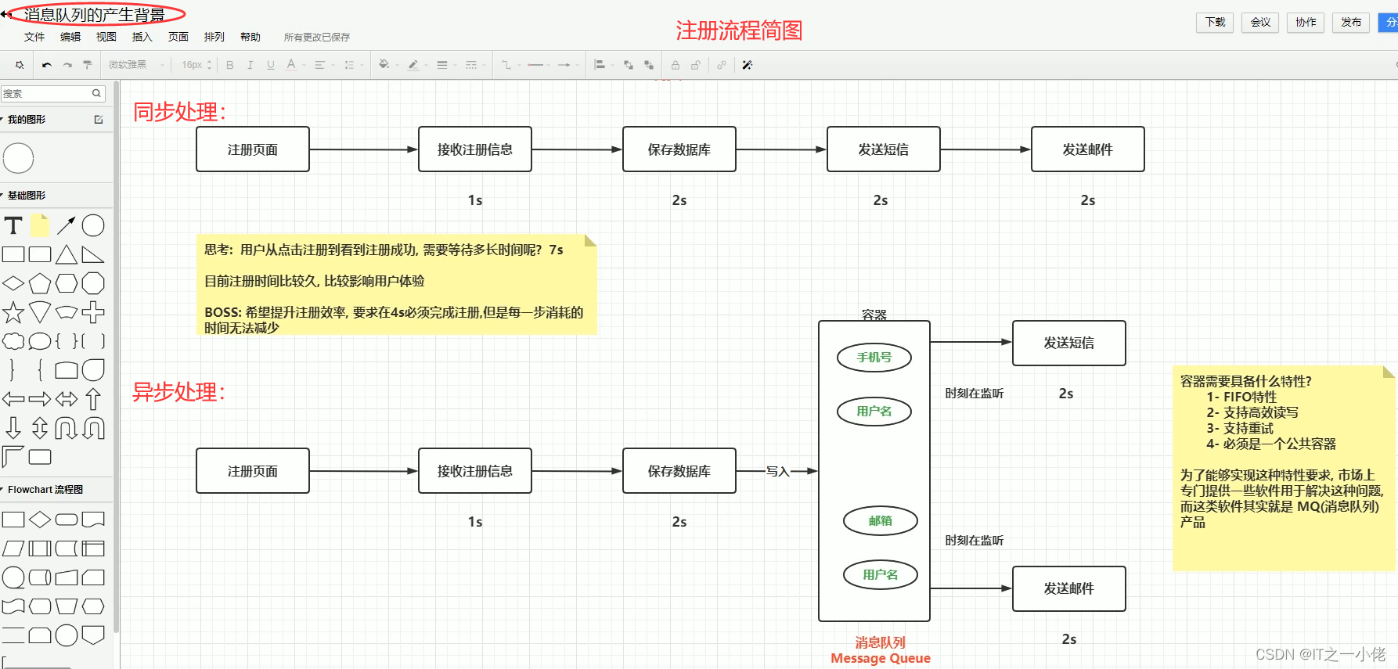Click the undo arrow in toolbar
Screen dimensions: 1398x669
[x=47, y=65]
